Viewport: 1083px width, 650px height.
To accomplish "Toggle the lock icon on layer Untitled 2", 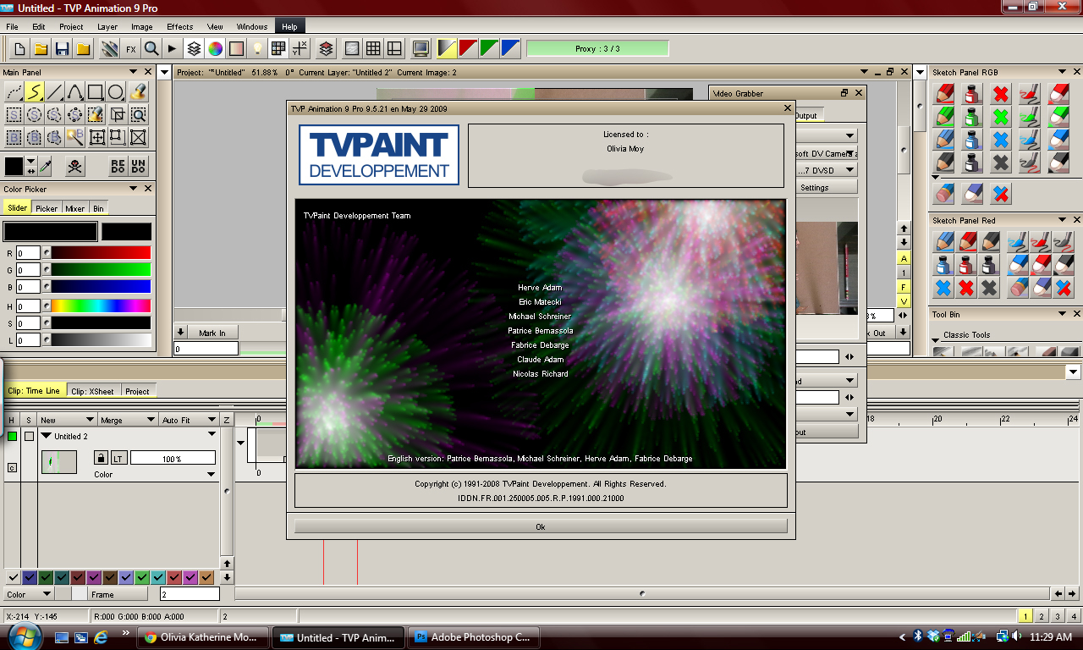I will 101,458.
